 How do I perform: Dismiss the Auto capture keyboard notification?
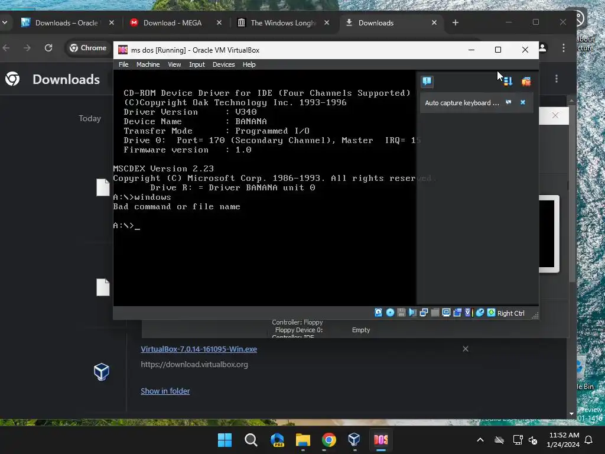click(x=523, y=102)
